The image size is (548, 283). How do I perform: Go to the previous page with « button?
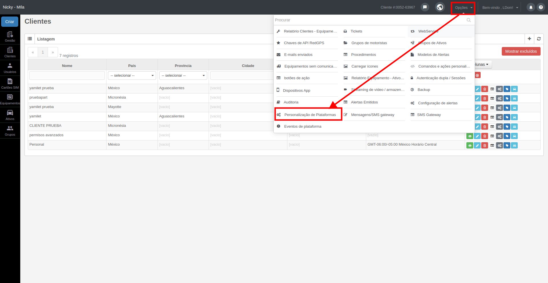pos(33,52)
